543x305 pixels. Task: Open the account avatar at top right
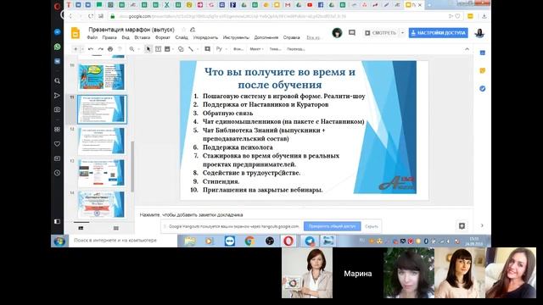[x=479, y=33]
